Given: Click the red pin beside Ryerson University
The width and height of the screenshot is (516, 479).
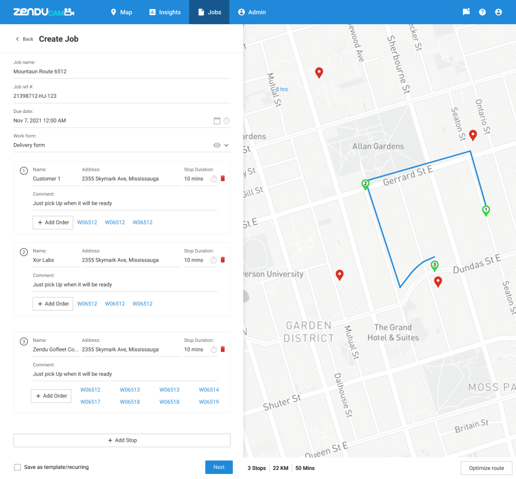Looking at the screenshot, I should coord(340,275).
